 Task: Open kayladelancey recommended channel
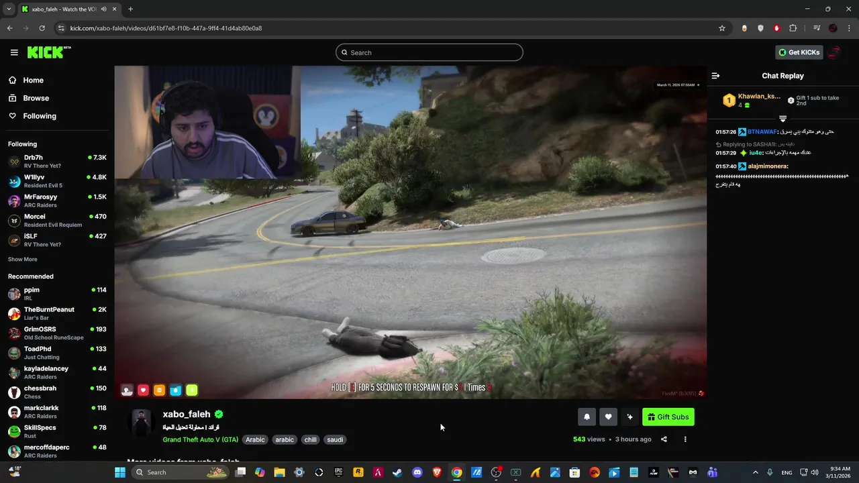tap(57, 372)
